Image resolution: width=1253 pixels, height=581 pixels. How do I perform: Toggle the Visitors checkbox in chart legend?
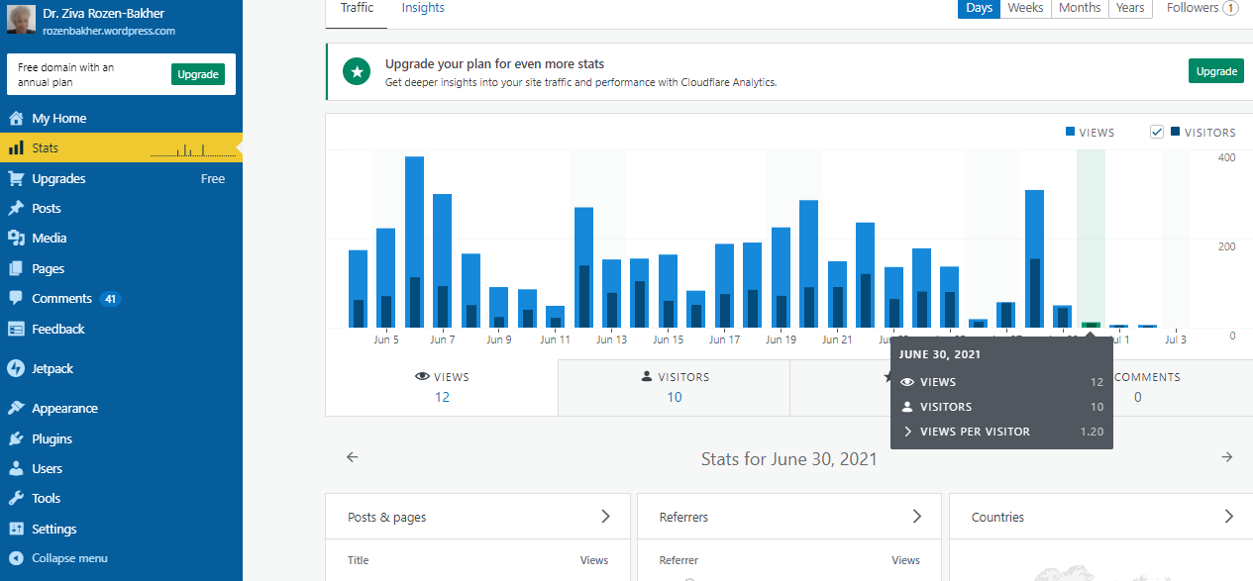pos(1157,132)
